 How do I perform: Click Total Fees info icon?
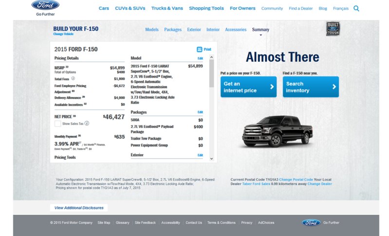coord(73,78)
